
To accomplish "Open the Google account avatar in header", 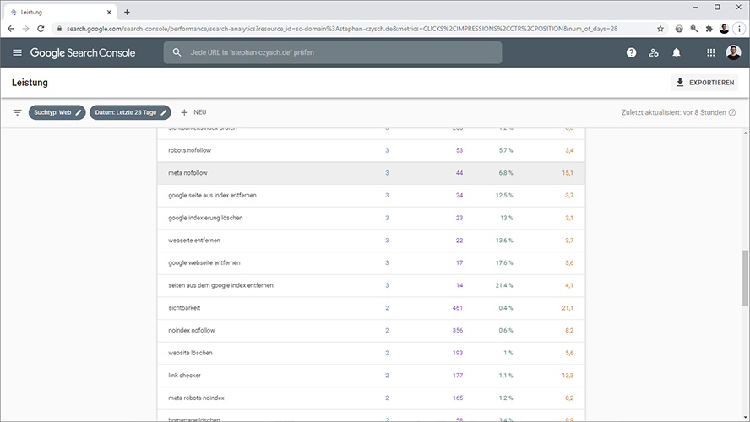I will coord(733,52).
